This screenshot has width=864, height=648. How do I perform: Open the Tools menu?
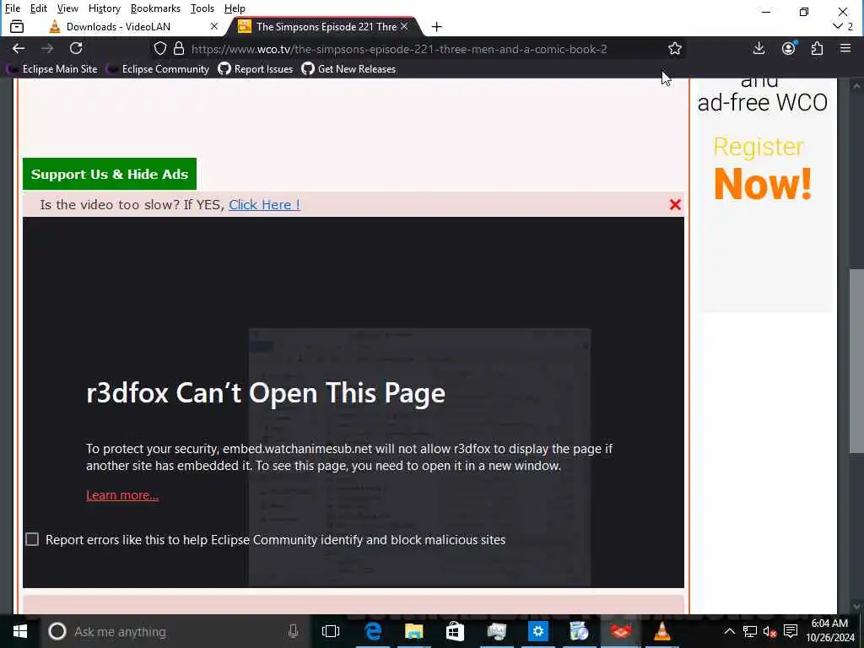click(x=202, y=8)
